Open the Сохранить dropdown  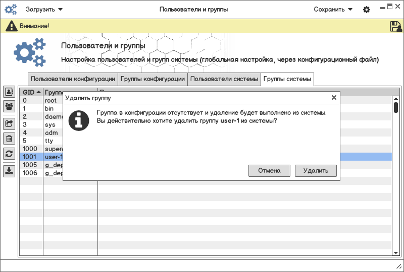pyautogui.click(x=333, y=10)
